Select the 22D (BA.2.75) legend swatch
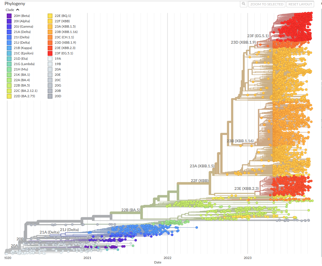This screenshot has height=266, width=322. [x=9, y=96]
